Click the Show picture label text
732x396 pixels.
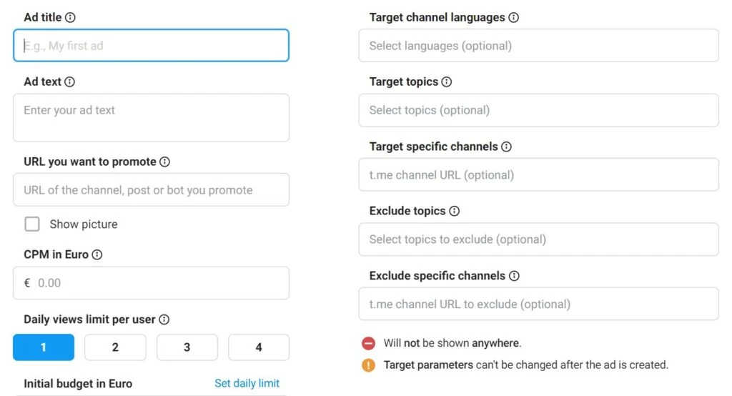(84, 224)
